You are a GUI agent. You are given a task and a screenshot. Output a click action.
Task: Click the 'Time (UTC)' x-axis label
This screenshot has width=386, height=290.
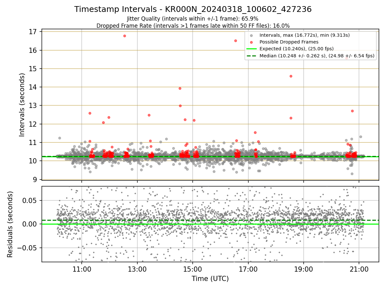[210, 279]
